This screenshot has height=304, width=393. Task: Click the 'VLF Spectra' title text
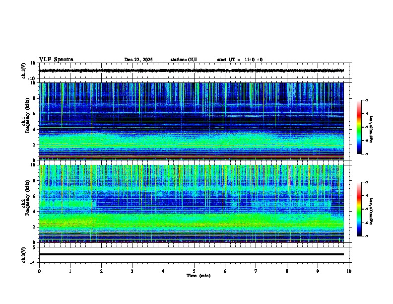click(56, 60)
